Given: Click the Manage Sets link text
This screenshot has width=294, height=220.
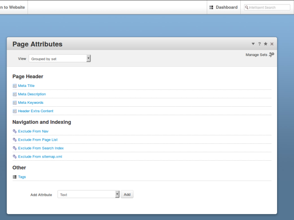Looking at the screenshot, I should (256, 55).
